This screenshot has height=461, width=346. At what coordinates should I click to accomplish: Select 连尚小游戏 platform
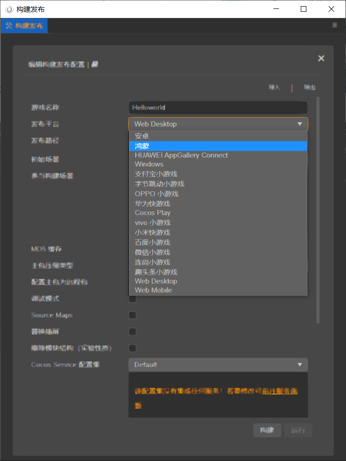pos(218,262)
